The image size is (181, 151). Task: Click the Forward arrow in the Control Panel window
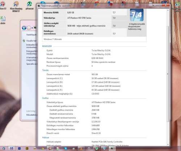pyautogui.click(x=29, y=28)
